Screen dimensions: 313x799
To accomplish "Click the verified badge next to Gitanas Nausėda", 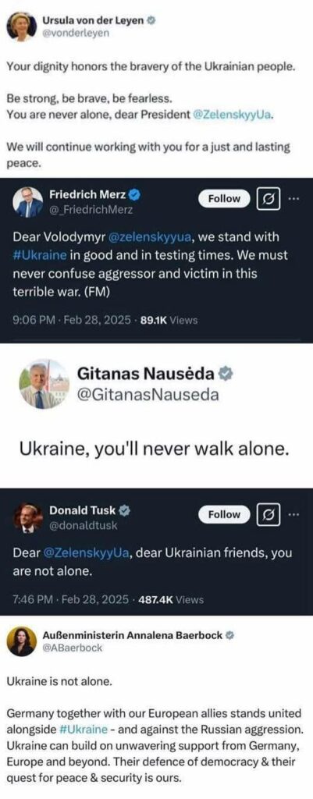I will [x=226, y=374].
